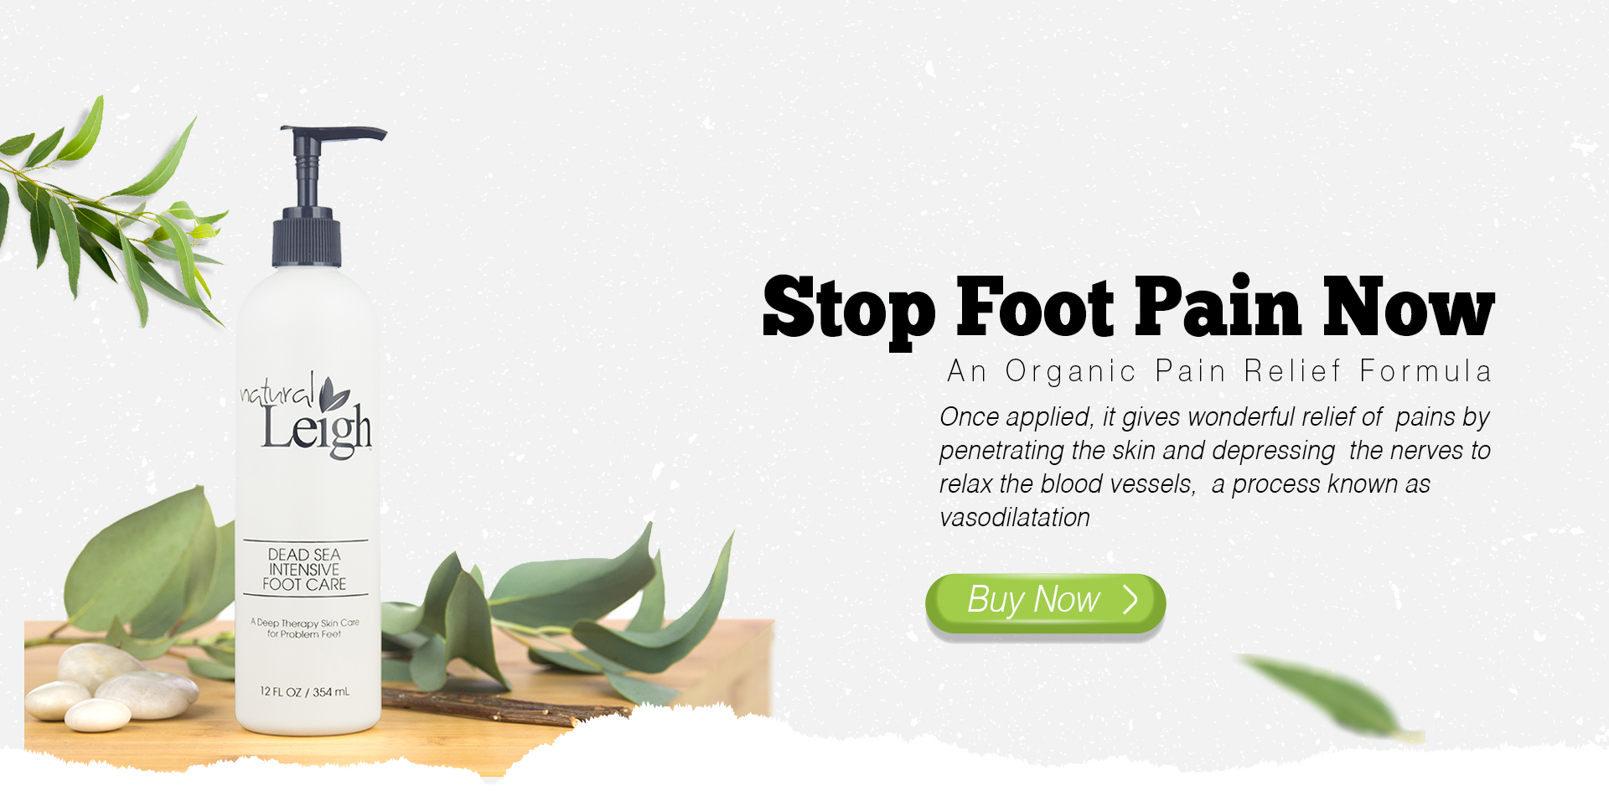Select the An Organic Pain Relief Formula subtitle
This screenshot has height=796, width=1609.
[x=1219, y=370]
